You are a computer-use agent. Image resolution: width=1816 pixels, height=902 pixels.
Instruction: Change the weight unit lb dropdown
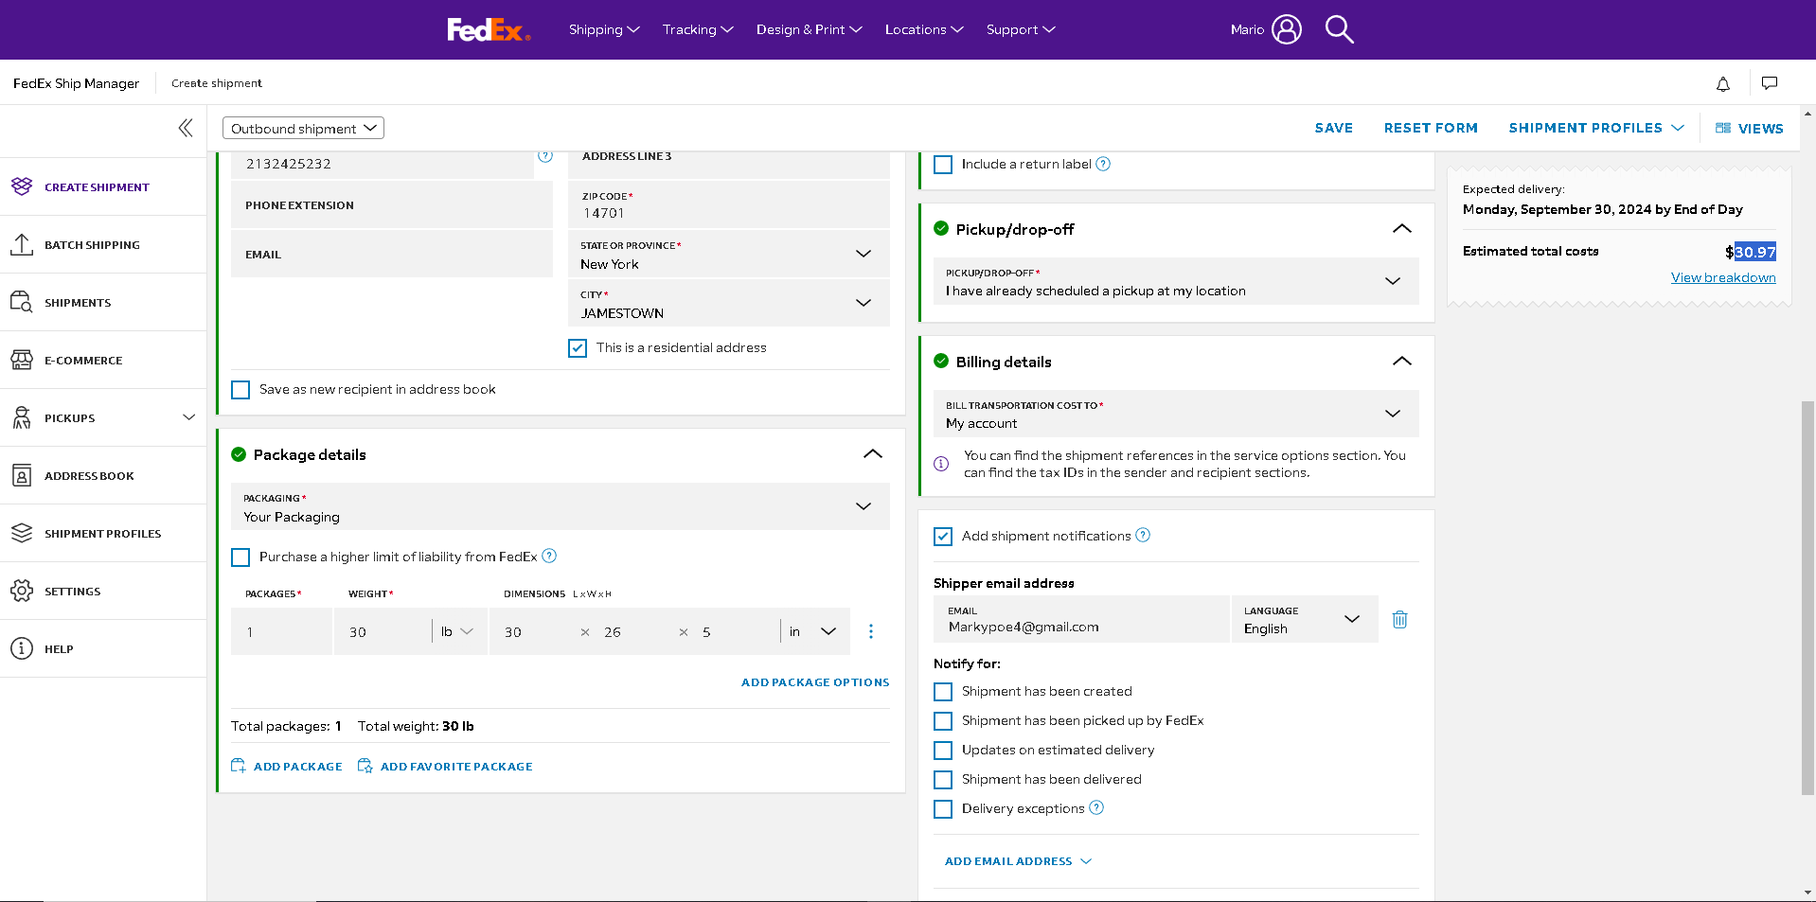click(x=458, y=631)
